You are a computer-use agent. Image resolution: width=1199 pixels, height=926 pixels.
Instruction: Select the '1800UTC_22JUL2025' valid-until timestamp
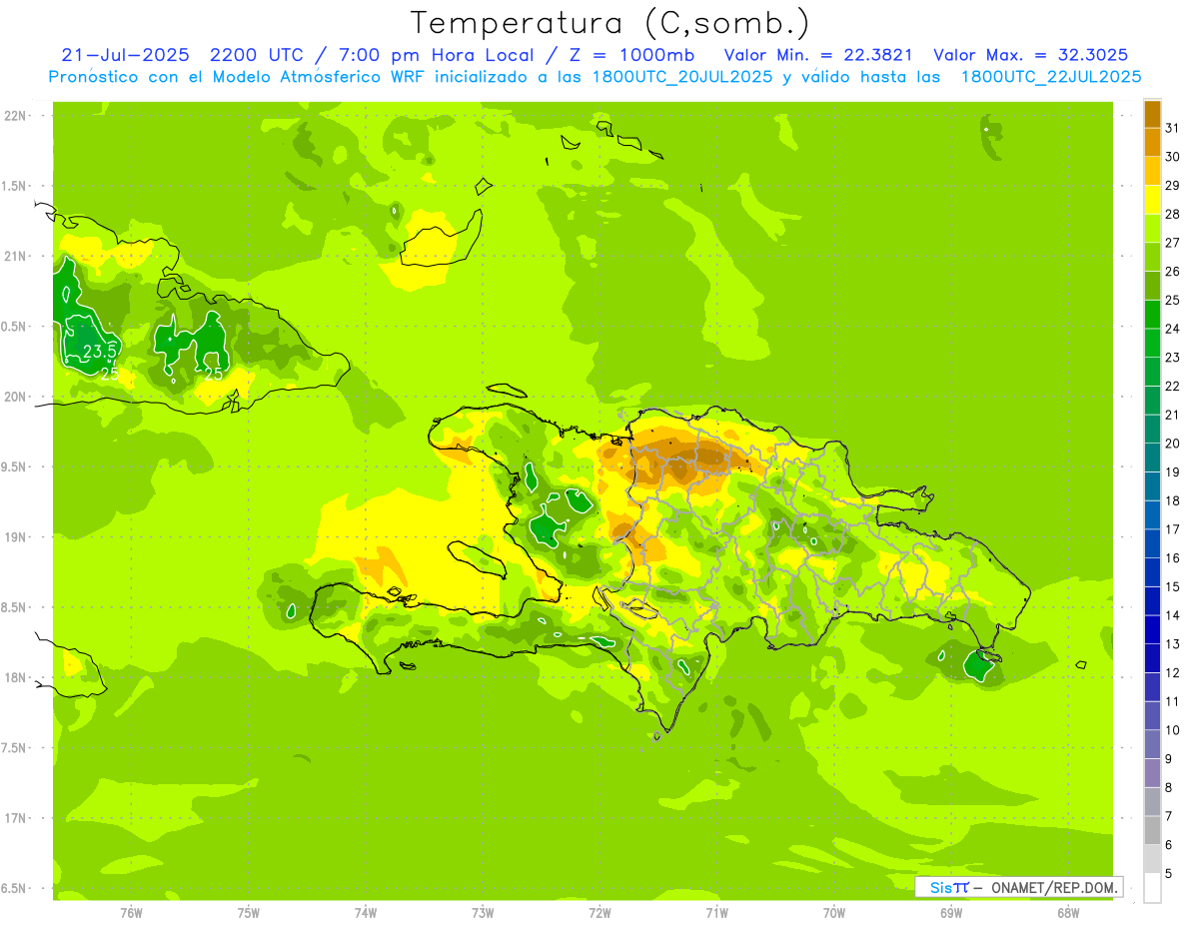[x=1051, y=77]
